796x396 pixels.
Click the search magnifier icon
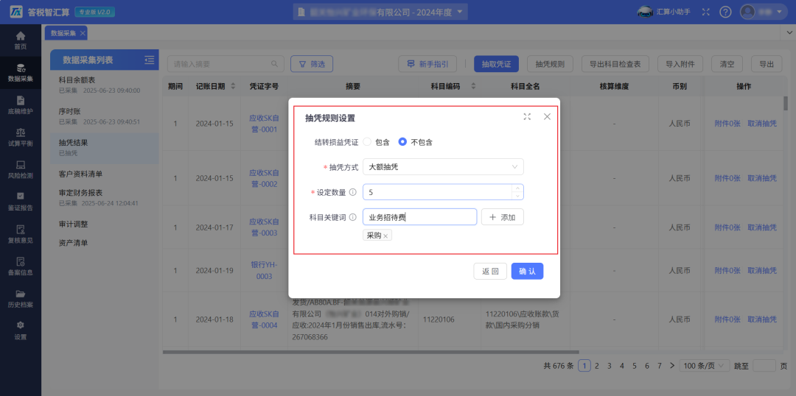coord(275,64)
